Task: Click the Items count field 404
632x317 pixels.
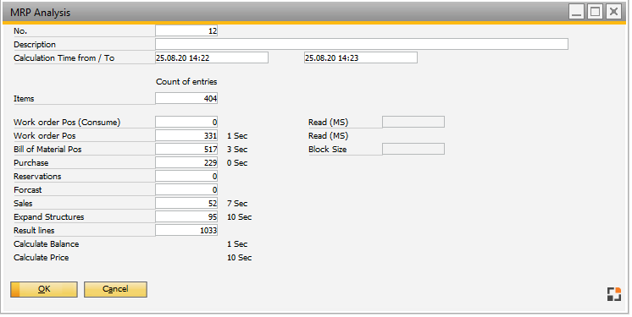Action: (186, 99)
